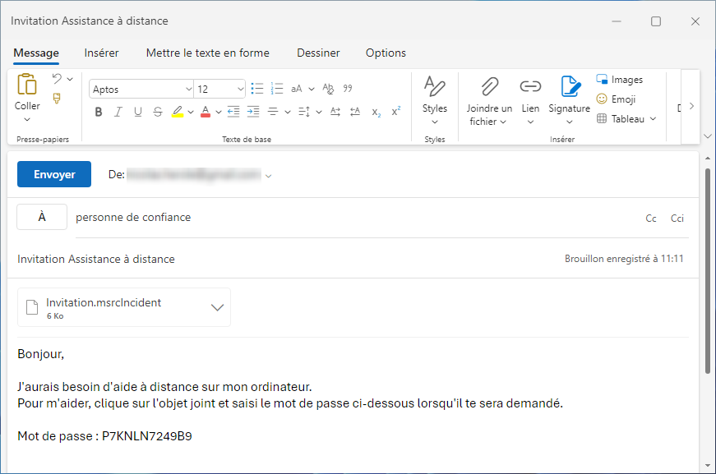
Task: Open font color dropdown arrow
Action: coord(219,113)
